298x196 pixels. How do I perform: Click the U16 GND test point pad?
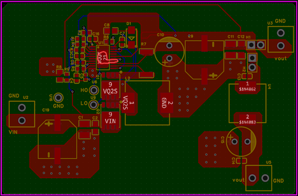58,98
